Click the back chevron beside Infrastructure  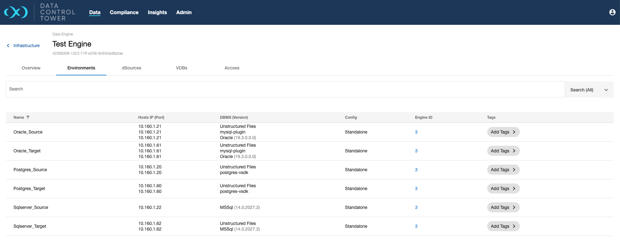coord(8,46)
